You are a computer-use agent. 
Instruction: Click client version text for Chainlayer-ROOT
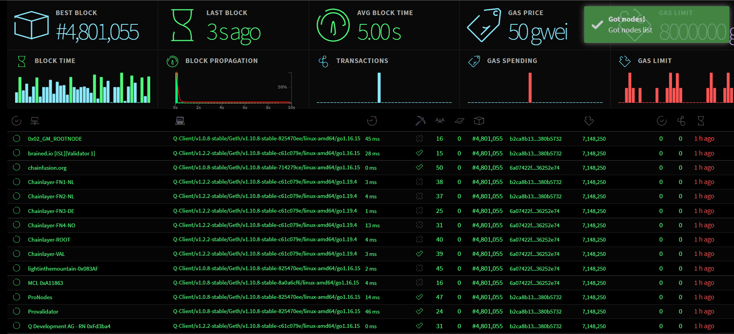265,239
